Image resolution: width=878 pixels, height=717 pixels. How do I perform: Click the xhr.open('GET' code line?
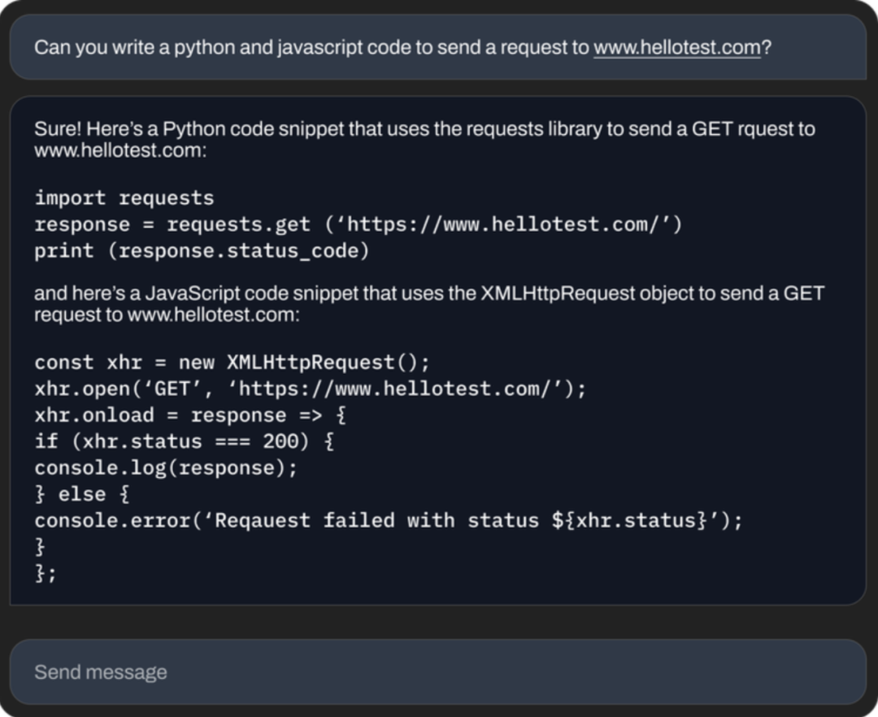pyautogui.click(x=311, y=389)
